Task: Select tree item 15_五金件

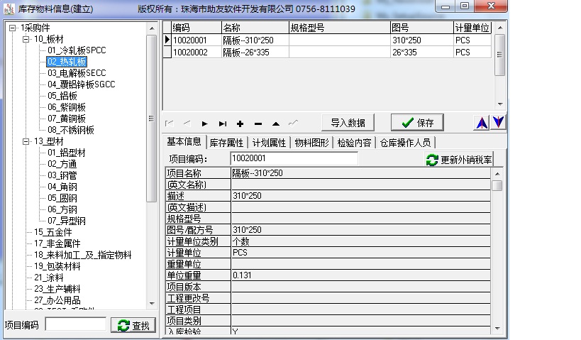Action: 53,233
